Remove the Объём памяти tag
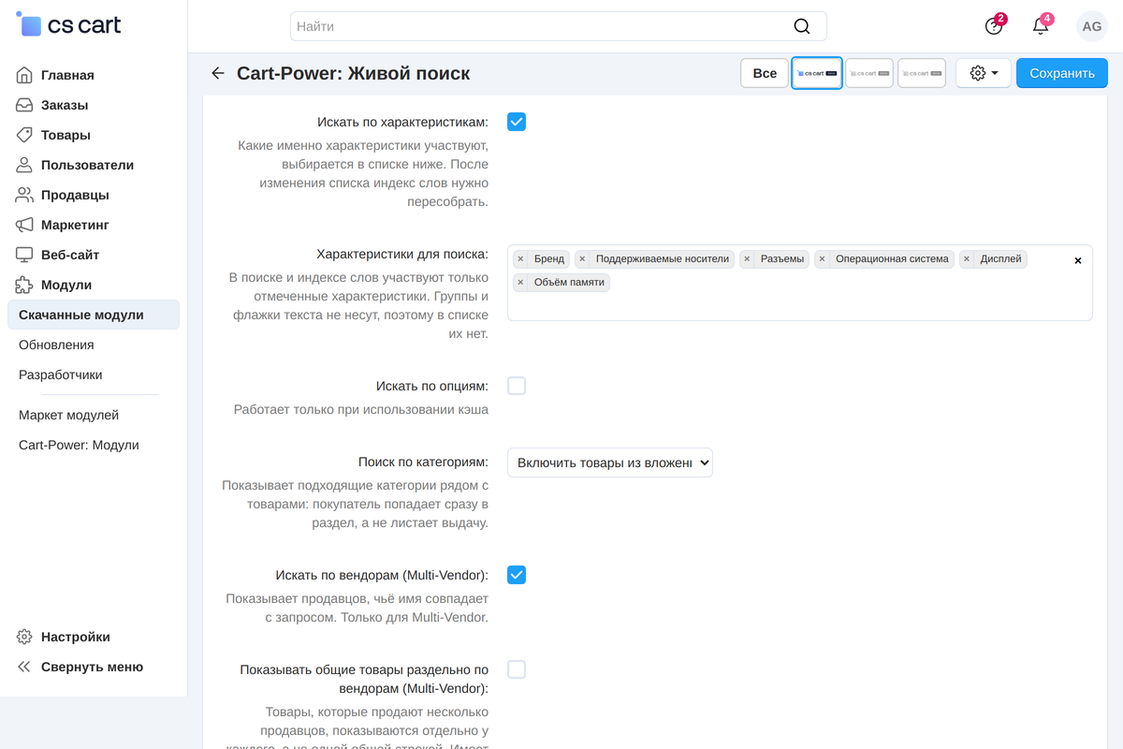Image resolution: width=1123 pixels, height=749 pixels. 520,282
